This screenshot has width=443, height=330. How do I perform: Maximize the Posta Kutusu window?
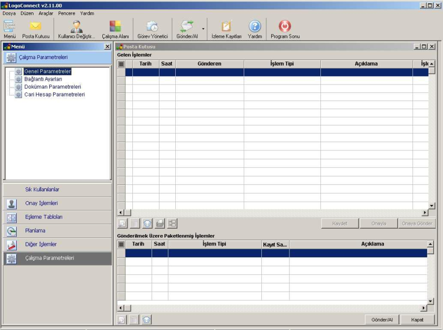point(424,47)
